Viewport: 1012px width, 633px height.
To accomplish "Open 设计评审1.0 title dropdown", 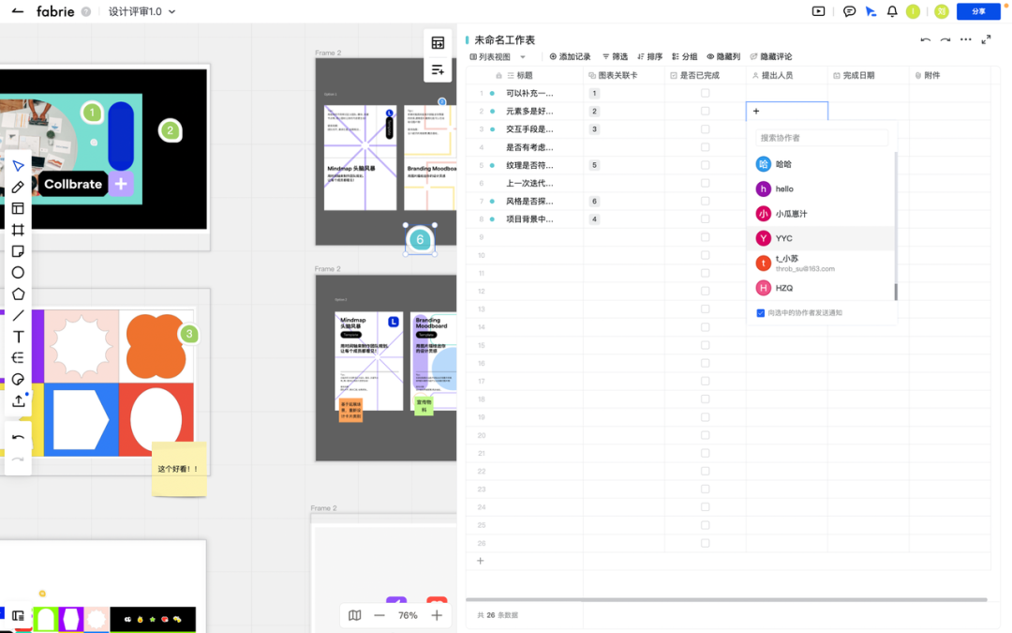I will pyautogui.click(x=142, y=11).
